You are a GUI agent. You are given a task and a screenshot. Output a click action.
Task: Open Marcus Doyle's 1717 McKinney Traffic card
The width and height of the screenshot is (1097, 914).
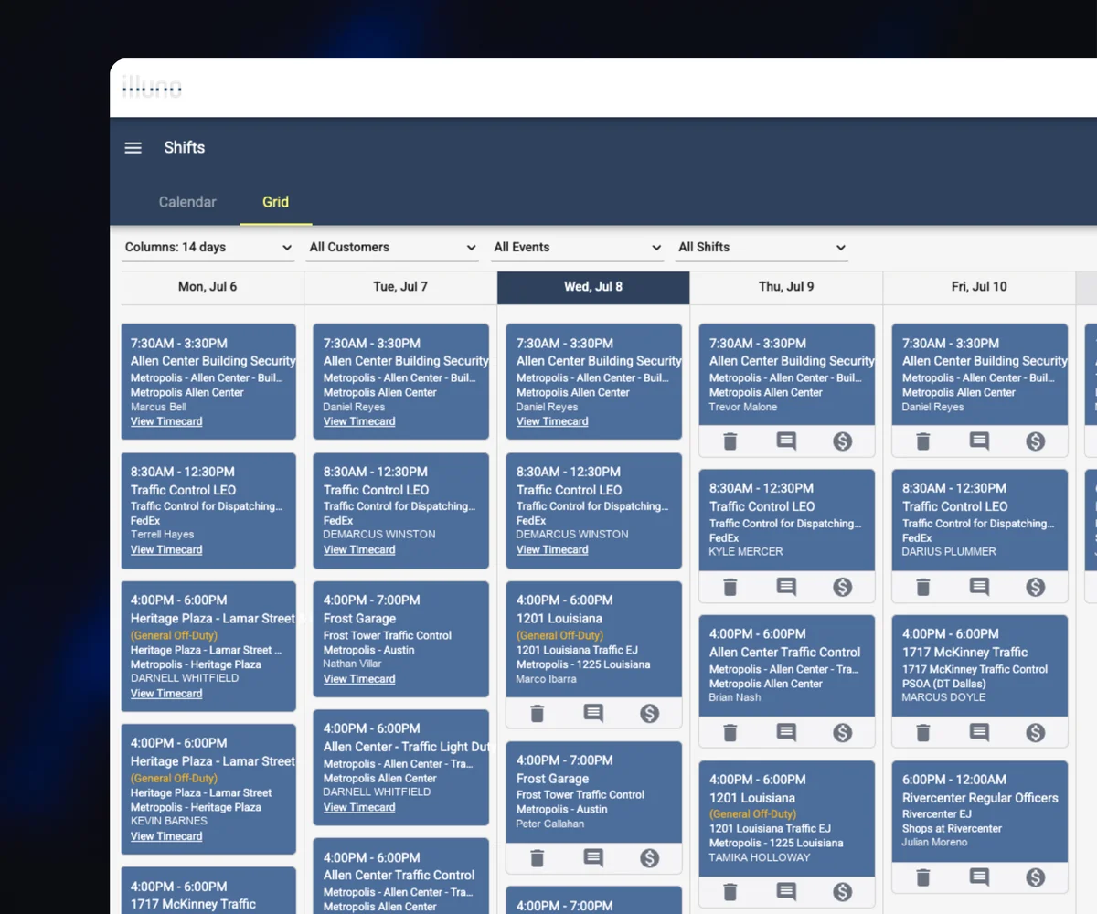(x=979, y=665)
